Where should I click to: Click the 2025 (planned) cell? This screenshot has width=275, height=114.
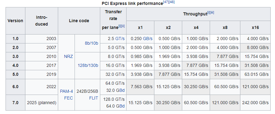coord(41,103)
